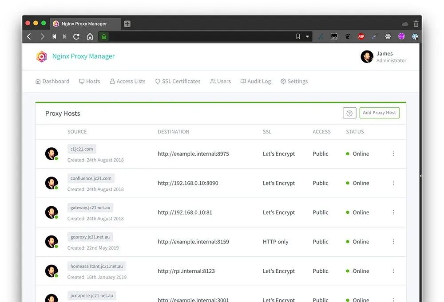Screen dimensions: 444x302
Task: Open the Nginx Proxy Manager title link
Action: (x=83, y=56)
